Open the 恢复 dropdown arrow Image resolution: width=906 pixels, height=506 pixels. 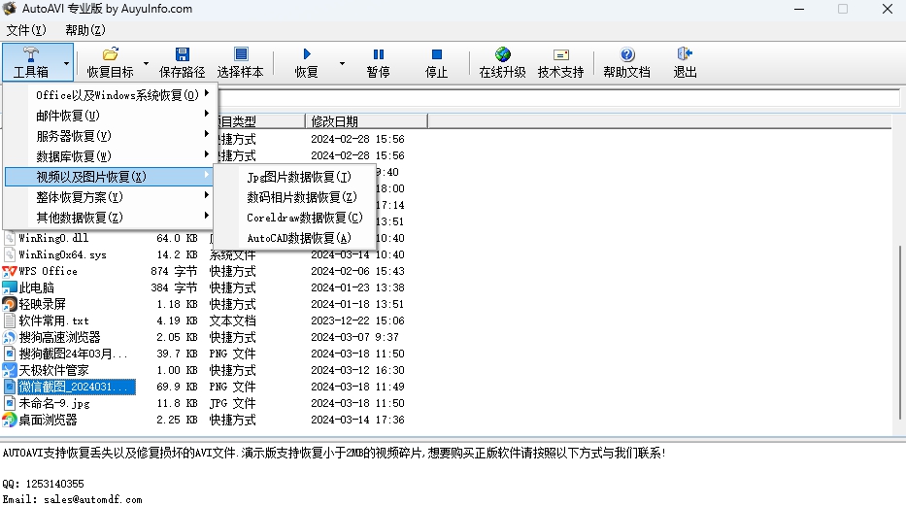point(342,63)
